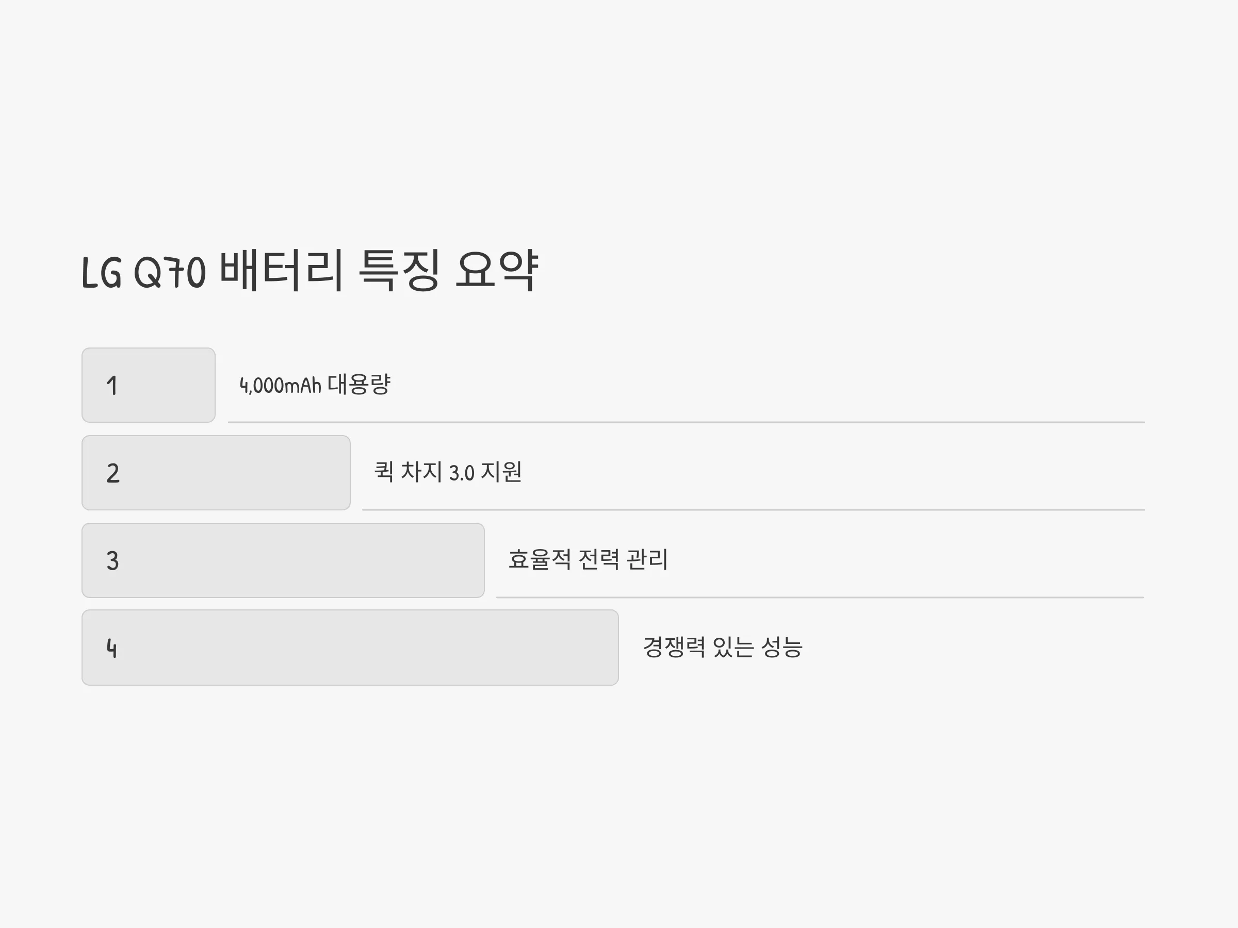Select the step box numbered 1
Screen dimensions: 1238x928
149,385
